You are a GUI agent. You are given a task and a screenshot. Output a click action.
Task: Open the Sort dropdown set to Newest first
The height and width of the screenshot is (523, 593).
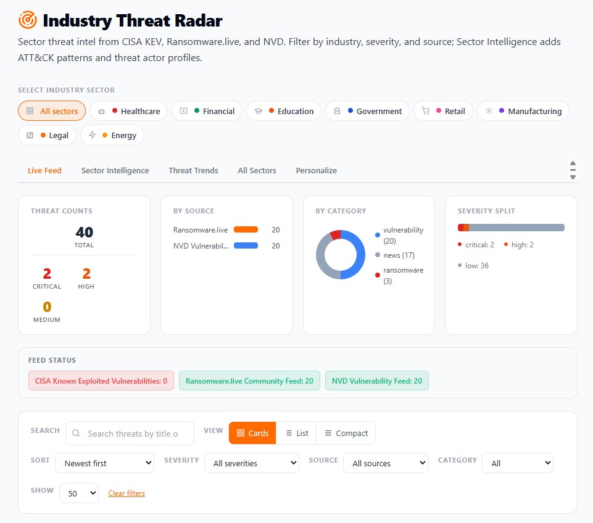click(x=104, y=463)
